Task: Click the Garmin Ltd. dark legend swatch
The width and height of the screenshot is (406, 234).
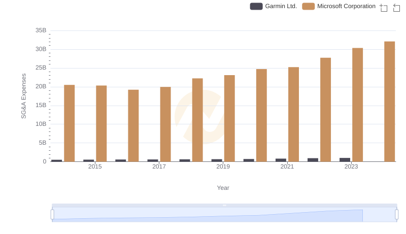Action: [x=256, y=6]
